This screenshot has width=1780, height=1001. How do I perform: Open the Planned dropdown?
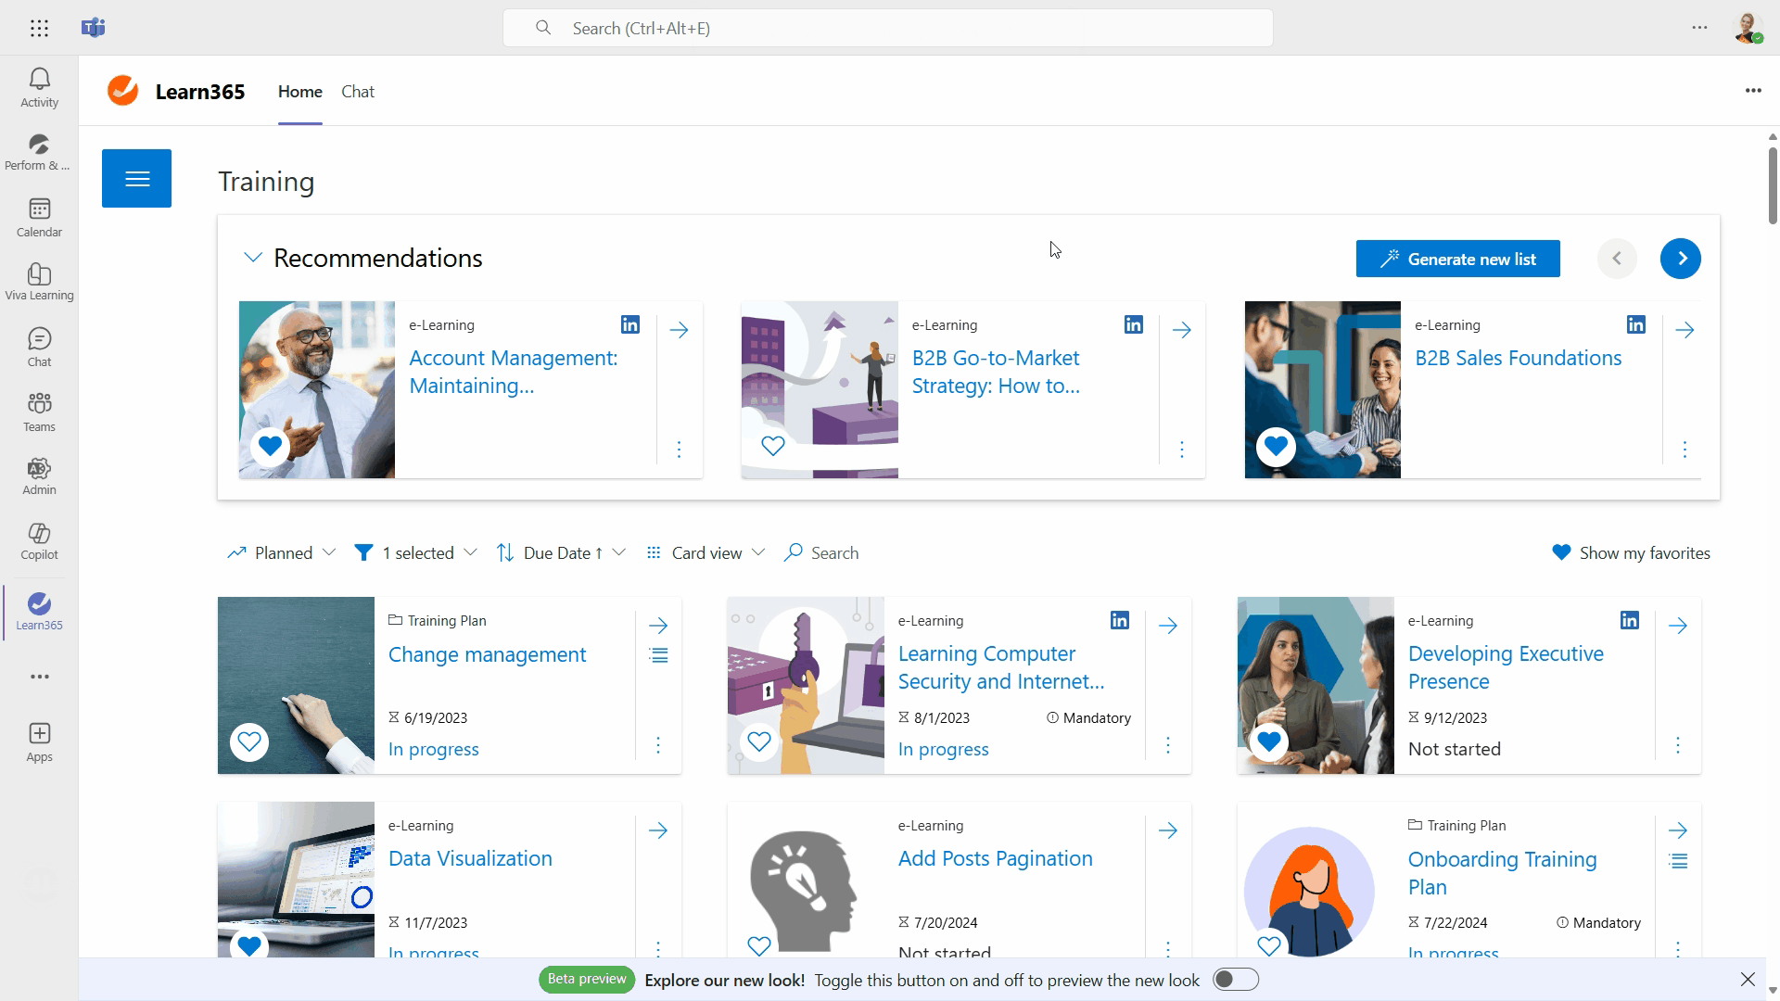[281, 553]
